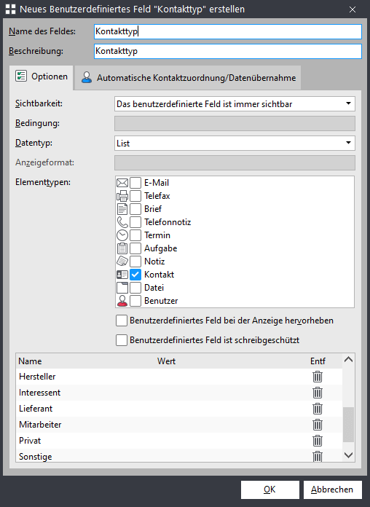Click the trash icon next to Lieferant

[318, 409]
